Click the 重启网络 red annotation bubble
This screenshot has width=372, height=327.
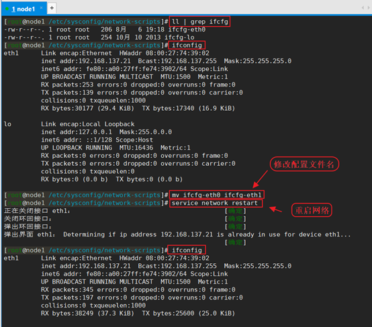point(312,210)
